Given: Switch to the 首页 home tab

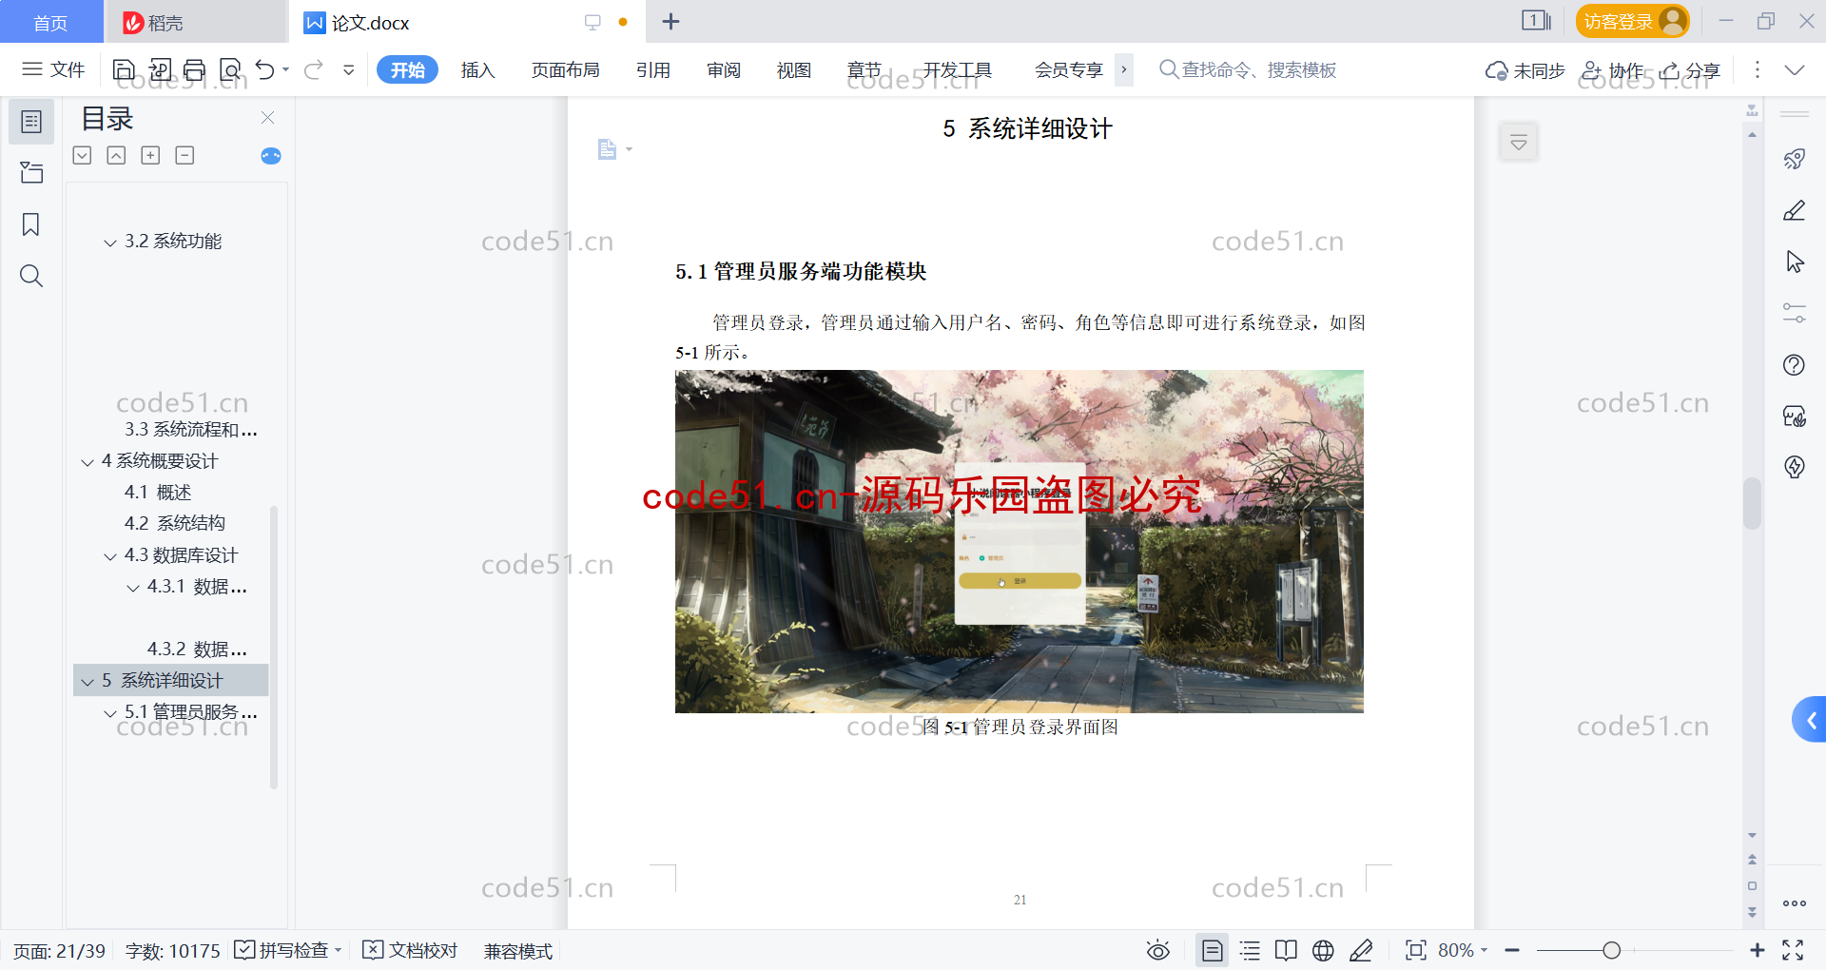Looking at the screenshot, I should [x=50, y=22].
